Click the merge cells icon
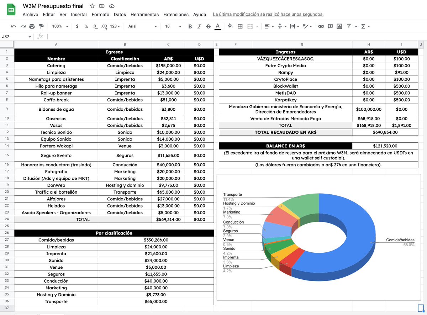Image resolution: width=427 pixels, height=315 pixels. tap(249, 26)
